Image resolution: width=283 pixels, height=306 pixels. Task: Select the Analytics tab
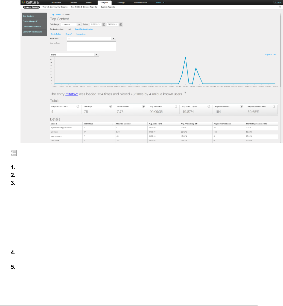[x=104, y=2]
